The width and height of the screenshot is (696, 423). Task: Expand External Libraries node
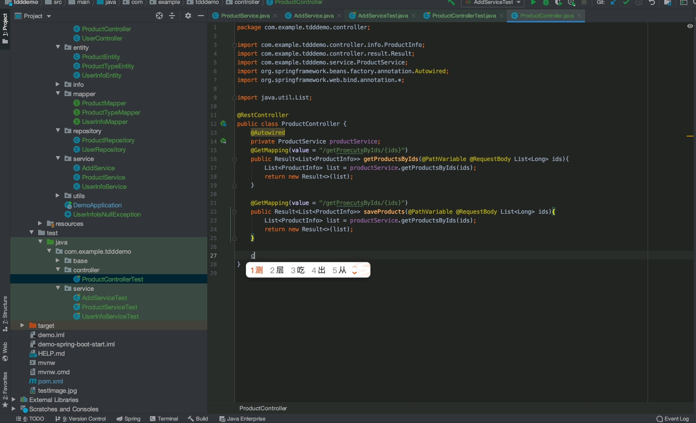[x=14, y=400]
